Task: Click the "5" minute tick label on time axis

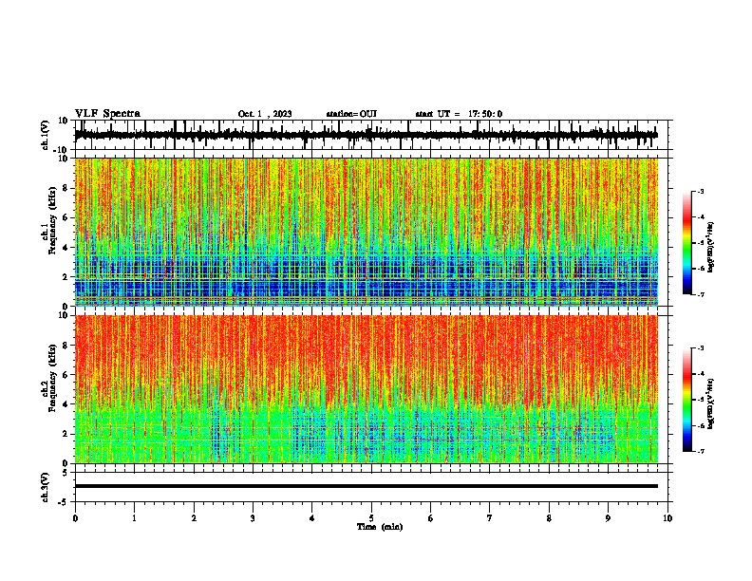Action: 371,518
